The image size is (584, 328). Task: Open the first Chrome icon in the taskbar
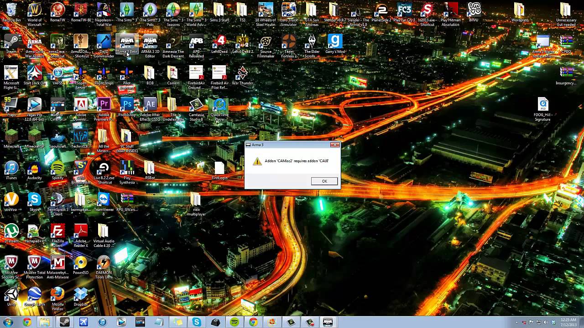27,322
